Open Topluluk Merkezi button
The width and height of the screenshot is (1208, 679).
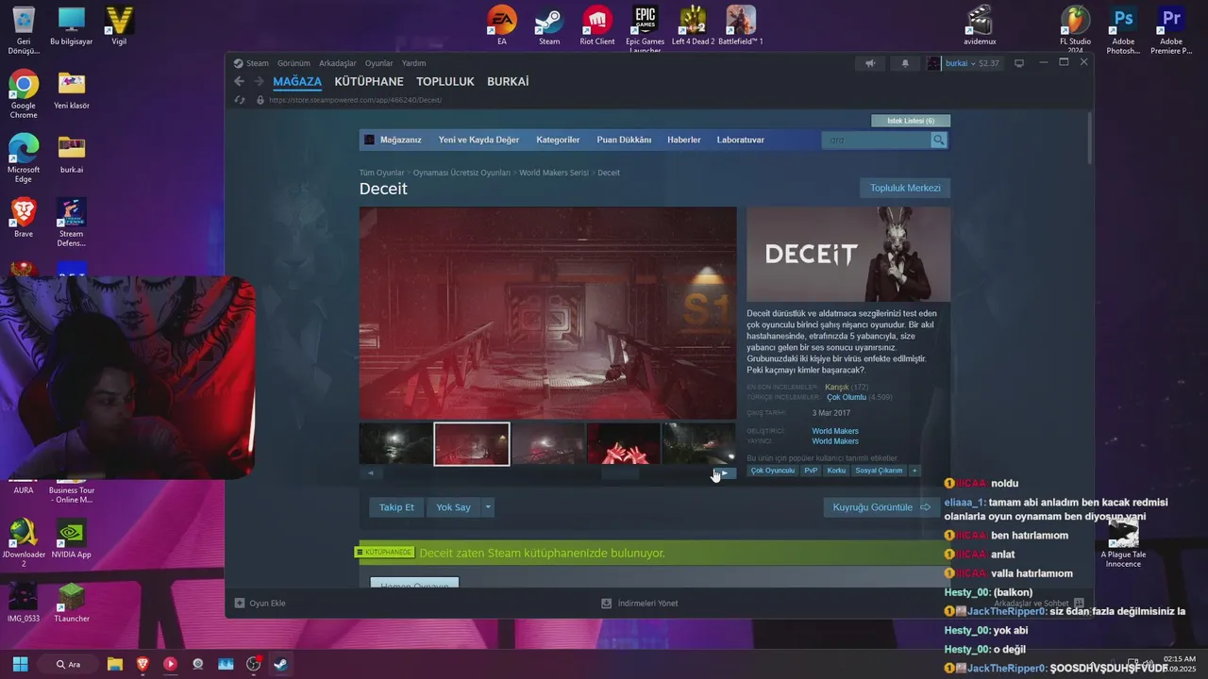[905, 188]
